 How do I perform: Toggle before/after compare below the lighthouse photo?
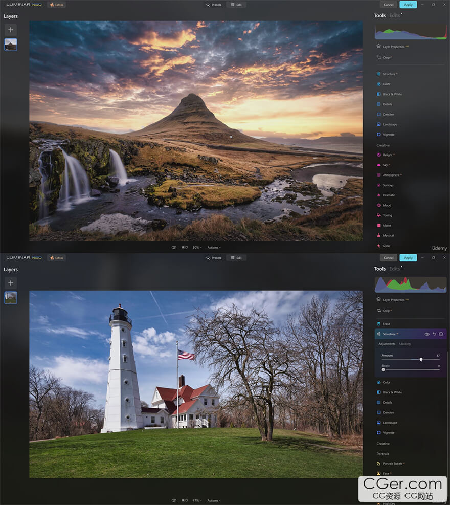point(185,500)
